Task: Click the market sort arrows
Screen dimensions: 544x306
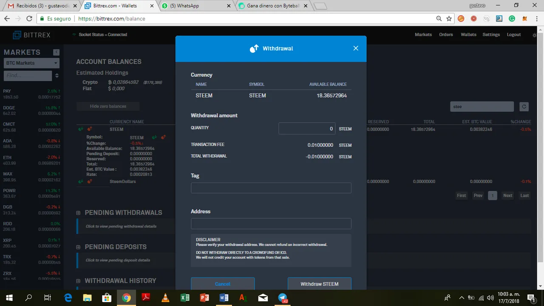Action: [x=57, y=76]
